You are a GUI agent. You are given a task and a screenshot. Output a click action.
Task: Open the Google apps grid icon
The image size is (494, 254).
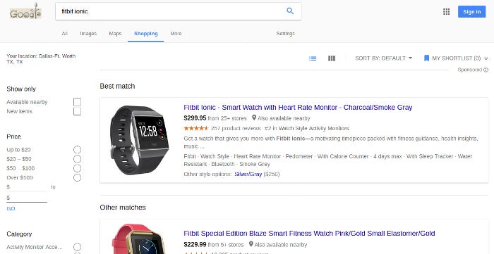point(446,12)
